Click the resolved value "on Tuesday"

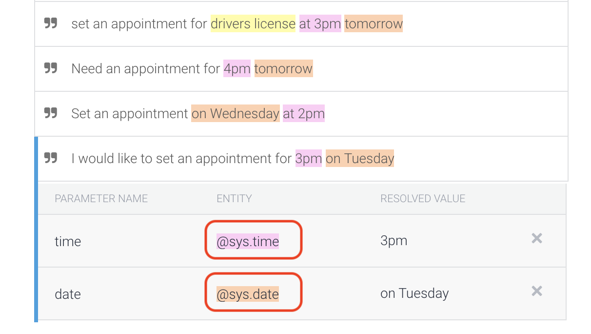coord(414,293)
